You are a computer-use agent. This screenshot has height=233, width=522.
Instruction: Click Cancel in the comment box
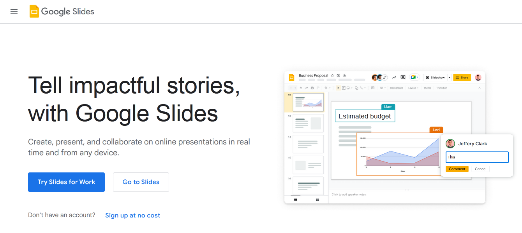pyautogui.click(x=480, y=169)
